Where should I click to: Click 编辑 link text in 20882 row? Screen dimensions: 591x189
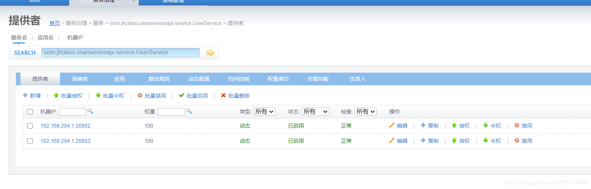coord(402,126)
